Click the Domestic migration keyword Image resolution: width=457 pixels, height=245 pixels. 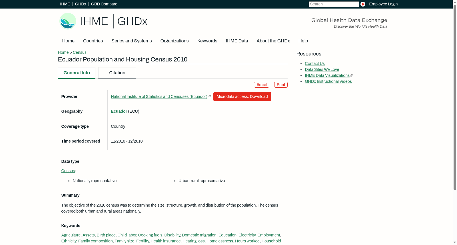[199, 235]
